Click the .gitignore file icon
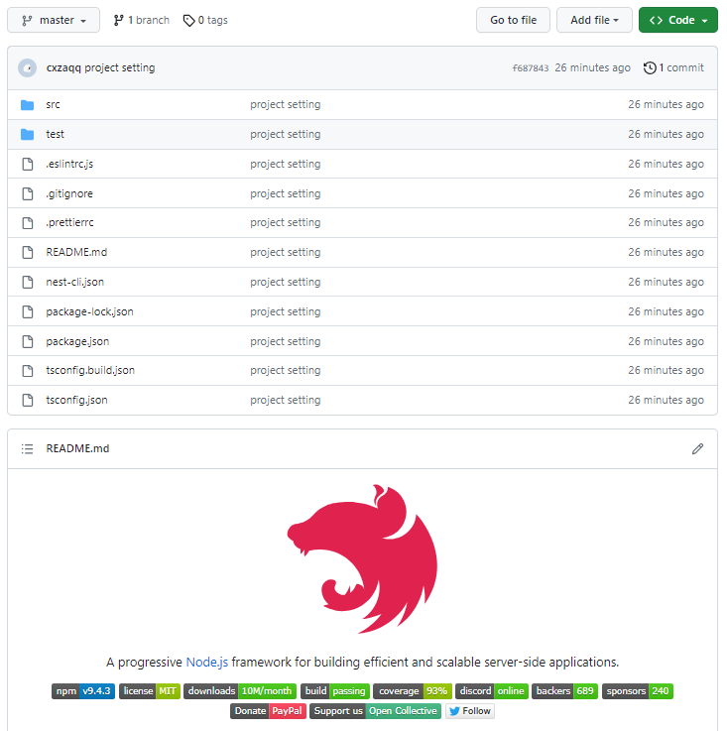Viewport: 727px width, 731px height. [28, 194]
